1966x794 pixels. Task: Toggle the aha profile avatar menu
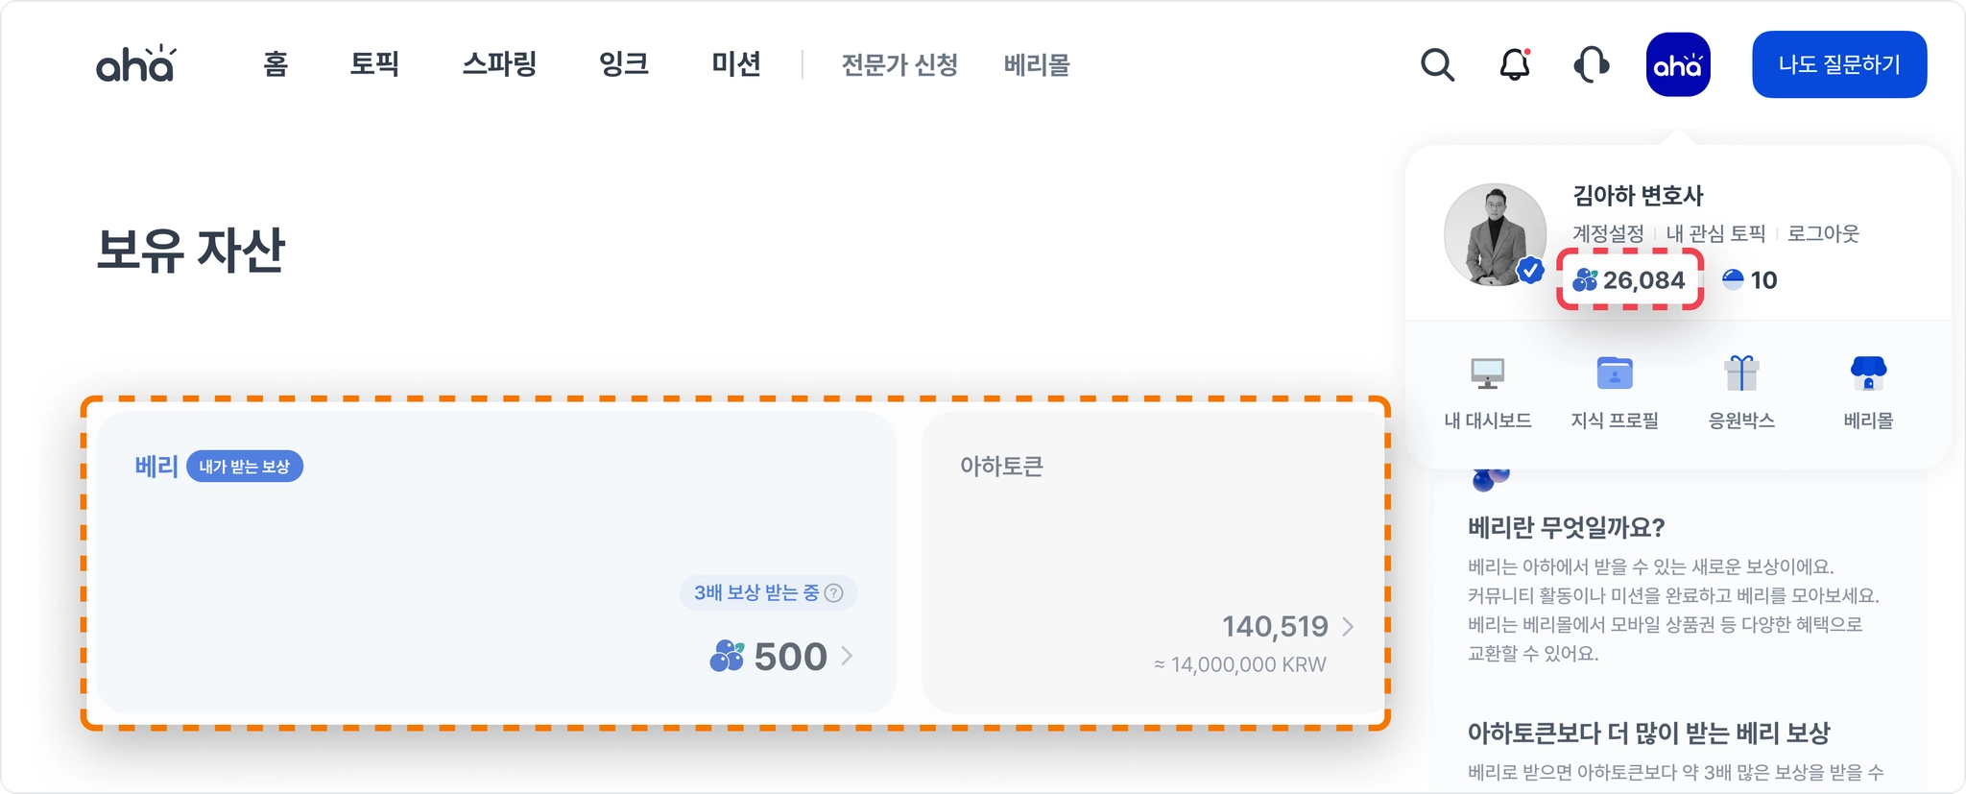tap(1678, 65)
